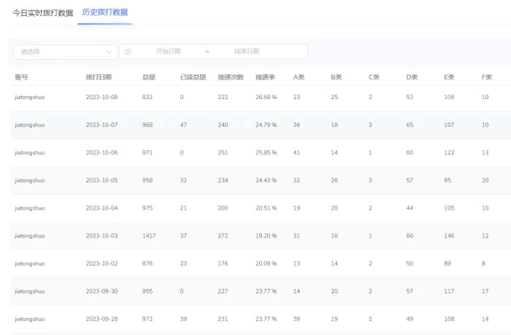Select date cell 2023-09-30
Screen dimensions: 511x335
click(x=101, y=291)
